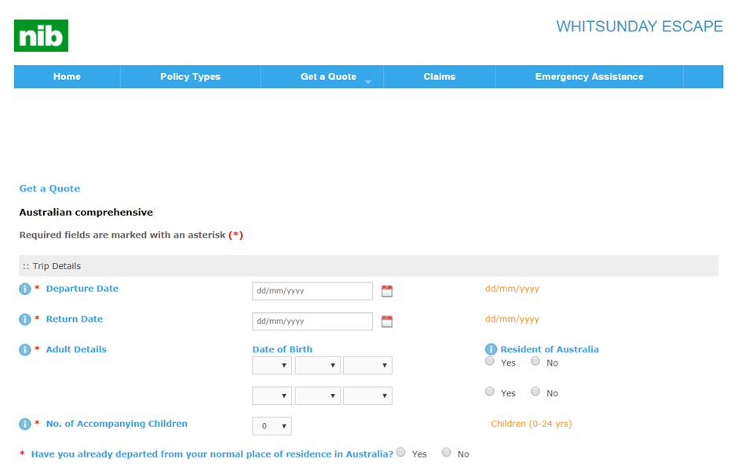The width and height of the screenshot is (738, 470).
Task: Open calendar picker for Departure Date
Action: tap(386, 291)
